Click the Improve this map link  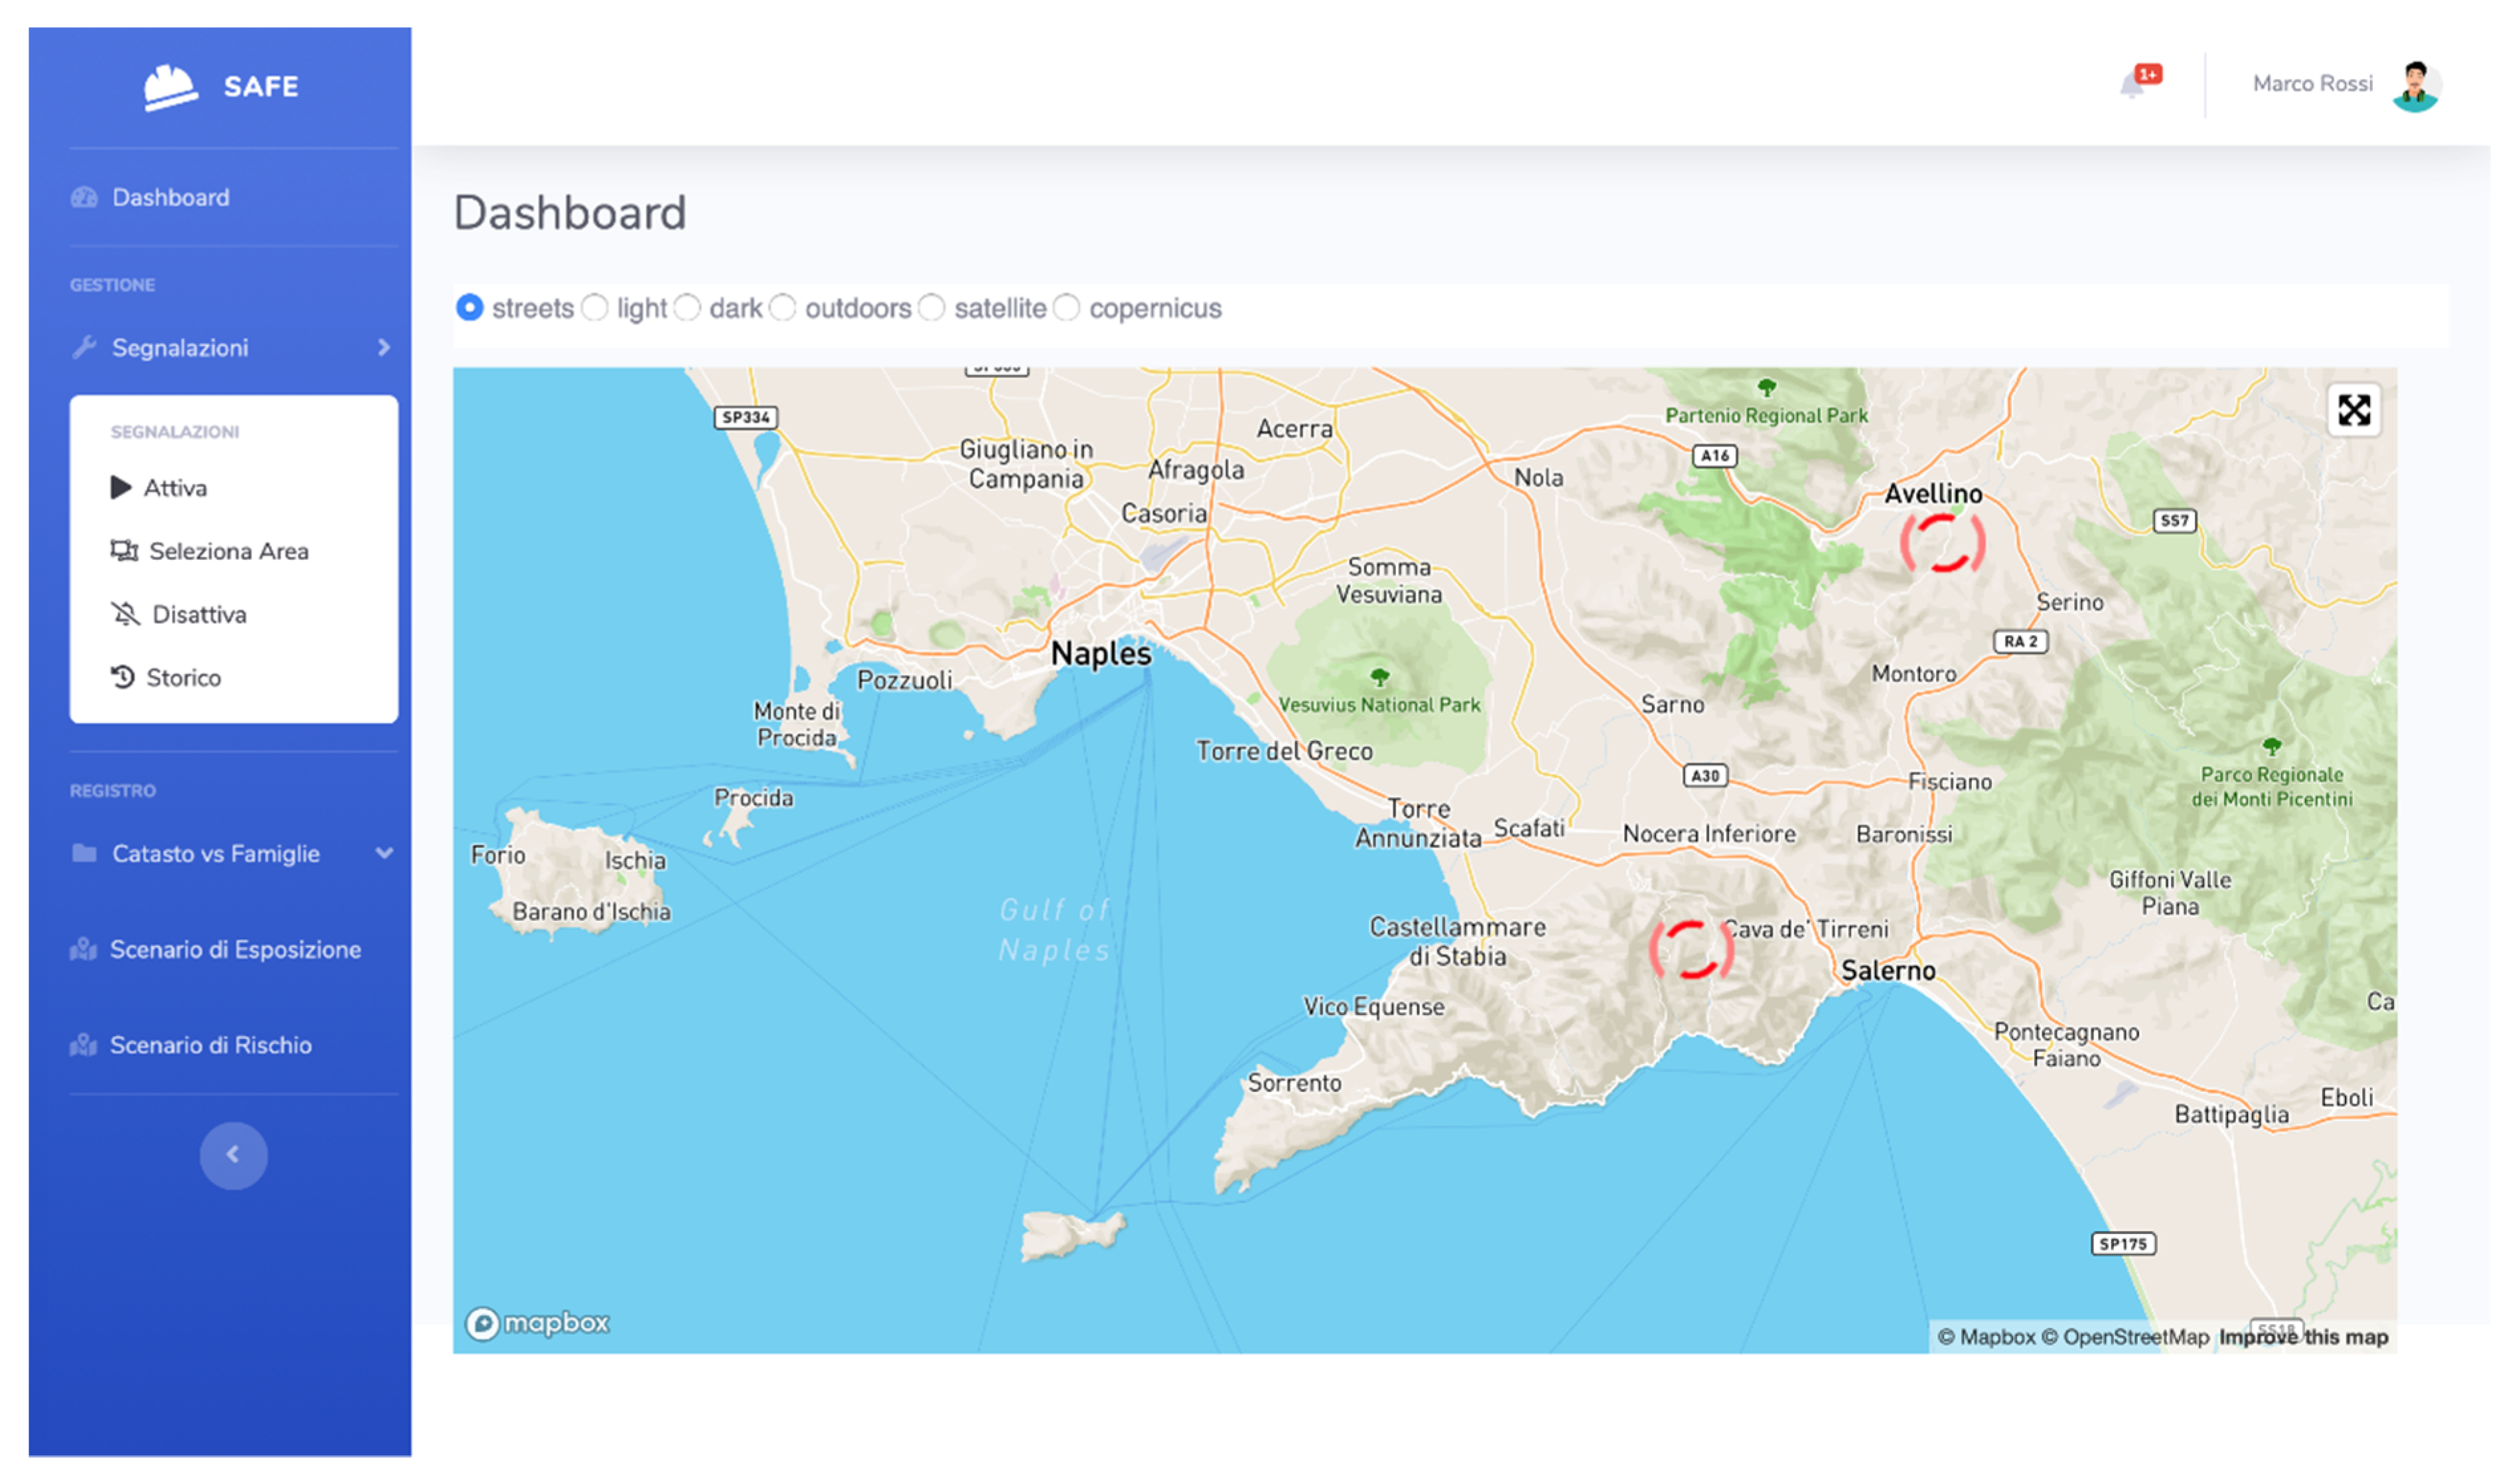(x=2303, y=1337)
